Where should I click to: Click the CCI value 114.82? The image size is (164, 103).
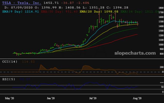[28, 61]
